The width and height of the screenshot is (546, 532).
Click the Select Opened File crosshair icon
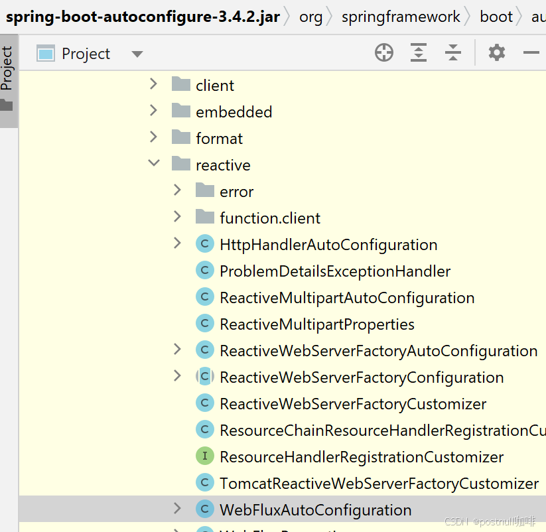click(383, 53)
